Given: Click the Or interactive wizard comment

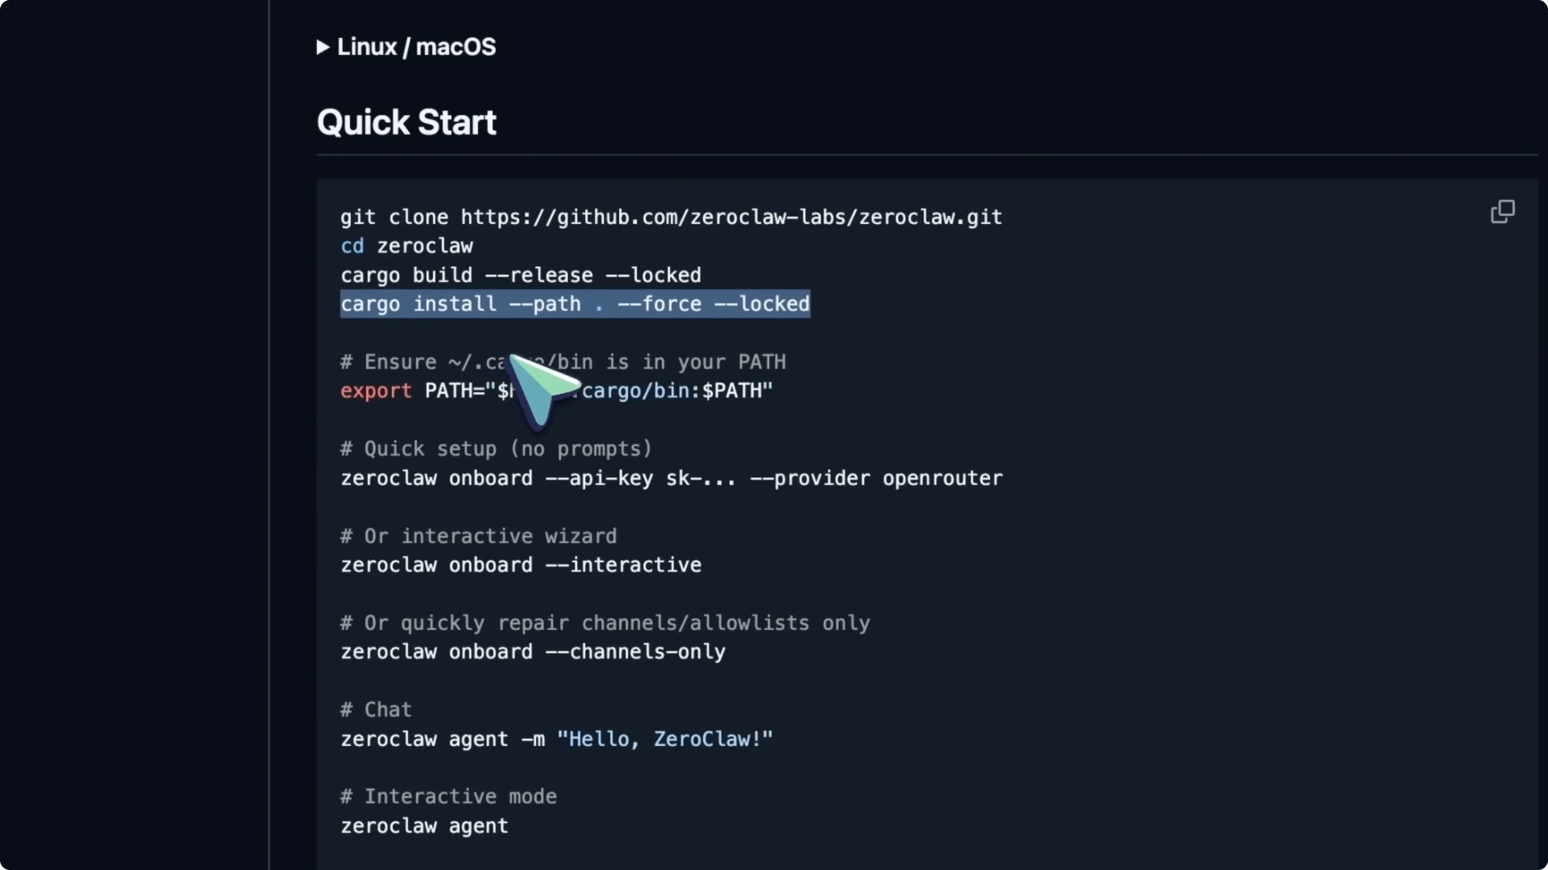Looking at the screenshot, I should tap(478, 536).
